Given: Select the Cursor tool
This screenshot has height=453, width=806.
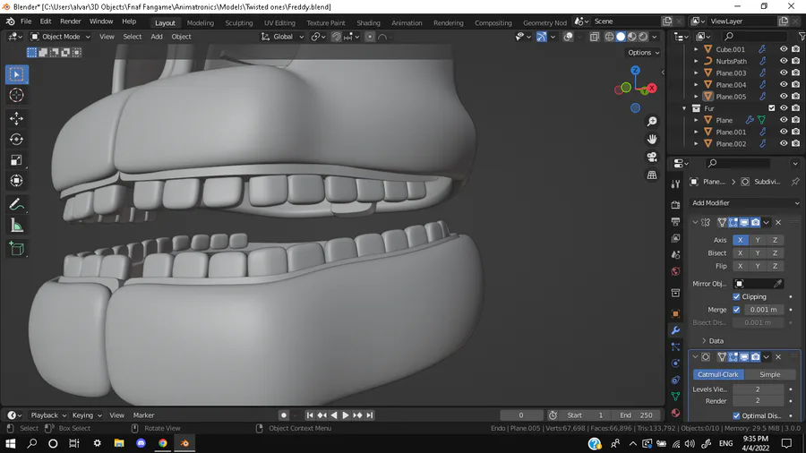Looking at the screenshot, I should click(x=16, y=95).
